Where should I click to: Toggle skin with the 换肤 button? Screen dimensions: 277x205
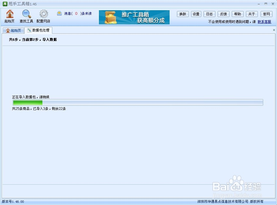point(183,14)
